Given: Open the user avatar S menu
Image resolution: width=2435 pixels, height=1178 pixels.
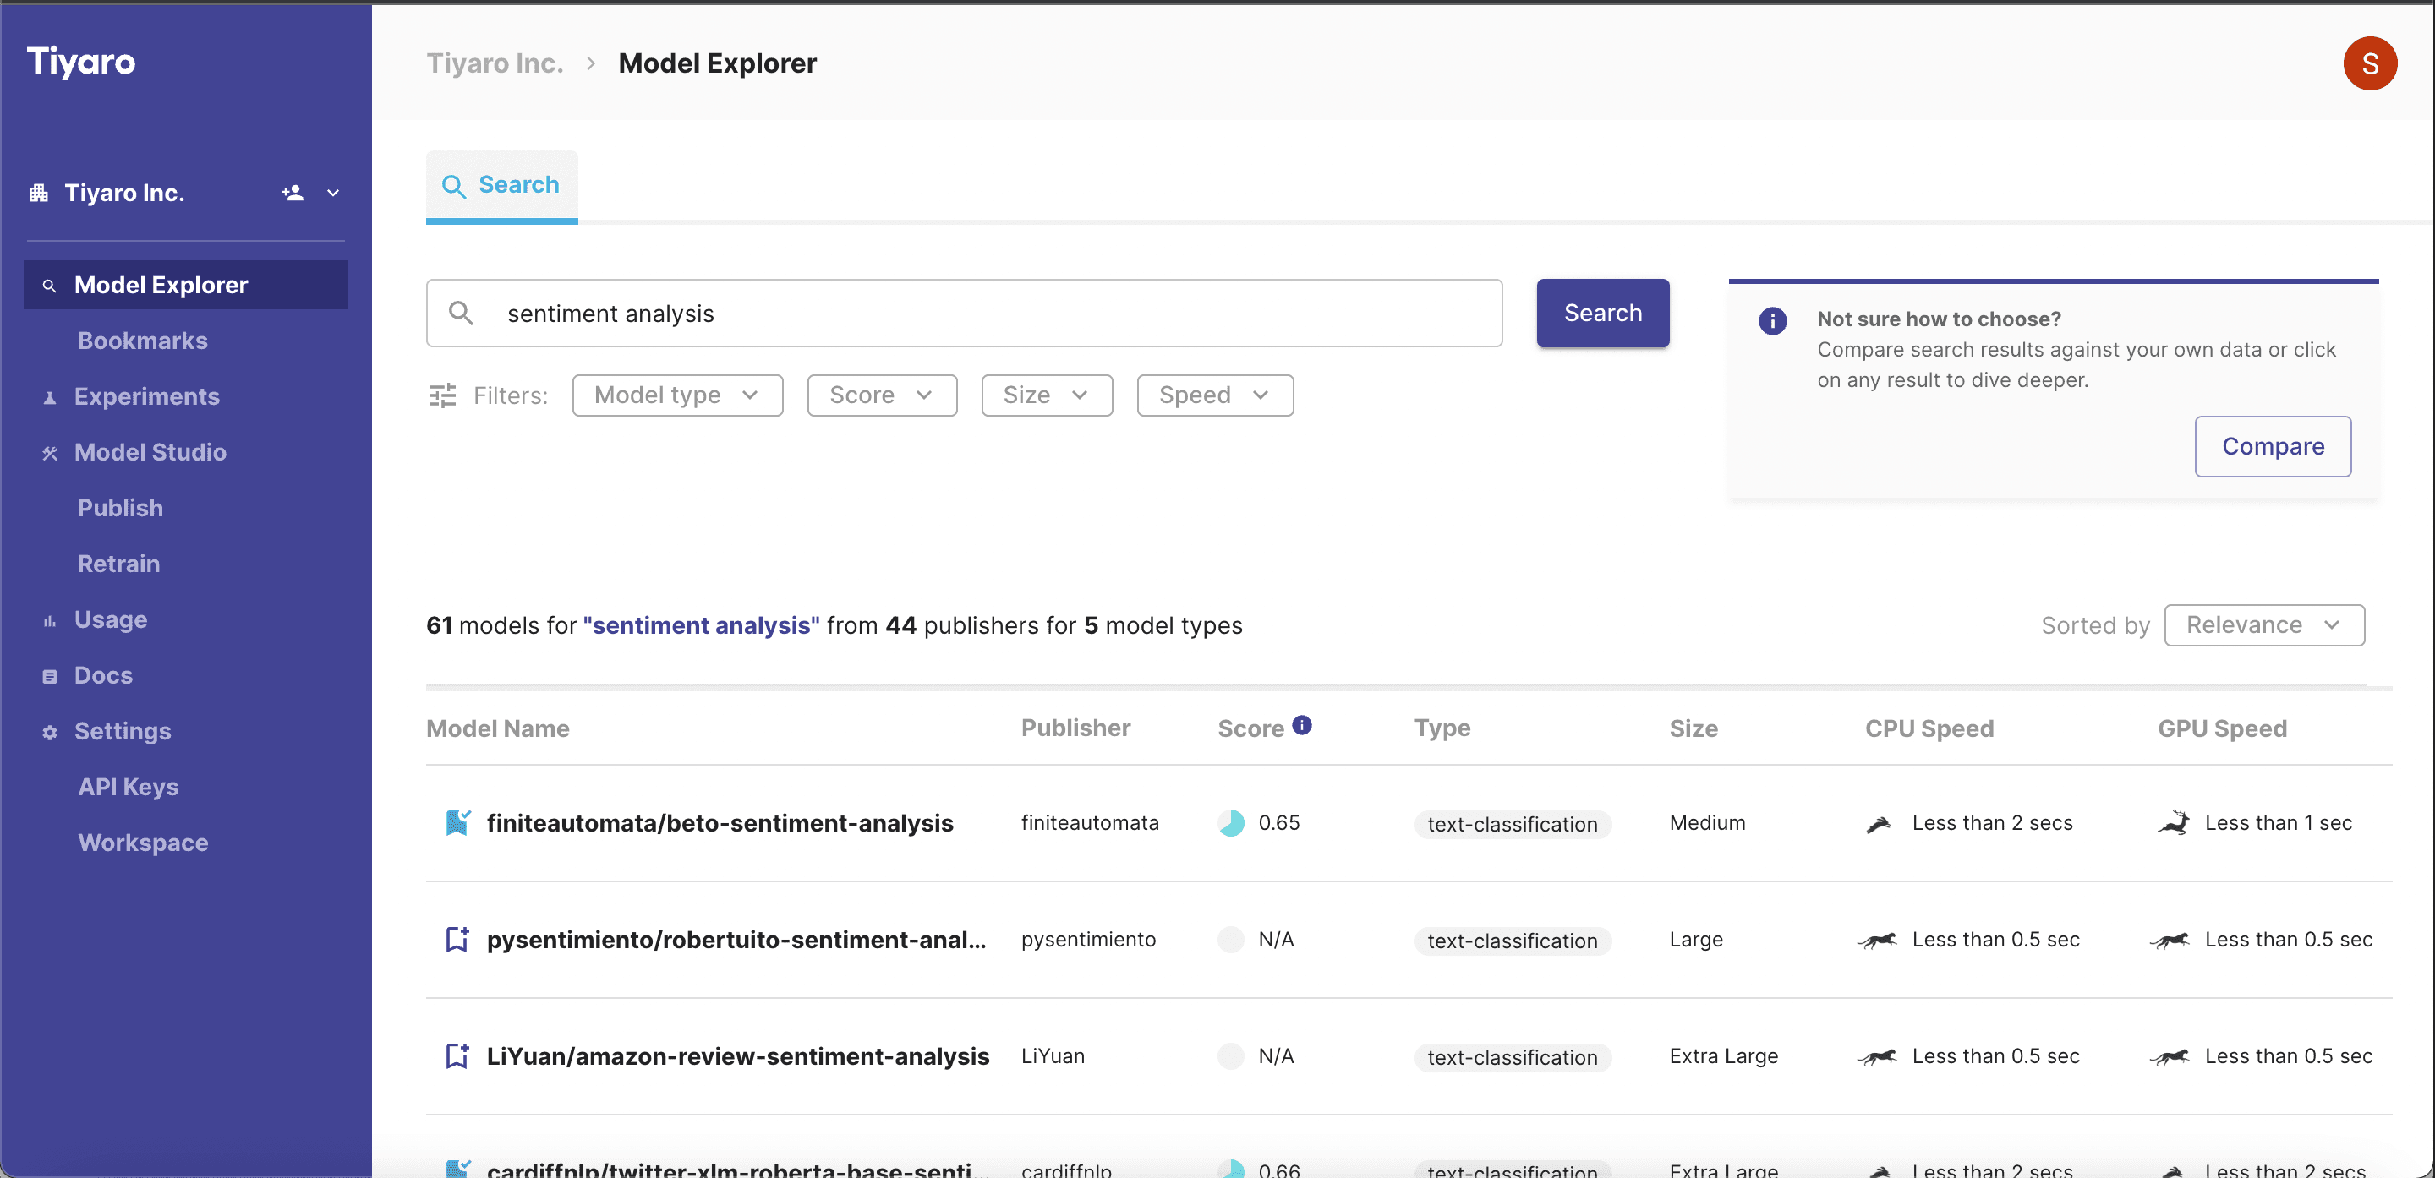Looking at the screenshot, I should tap(2370, 63).
